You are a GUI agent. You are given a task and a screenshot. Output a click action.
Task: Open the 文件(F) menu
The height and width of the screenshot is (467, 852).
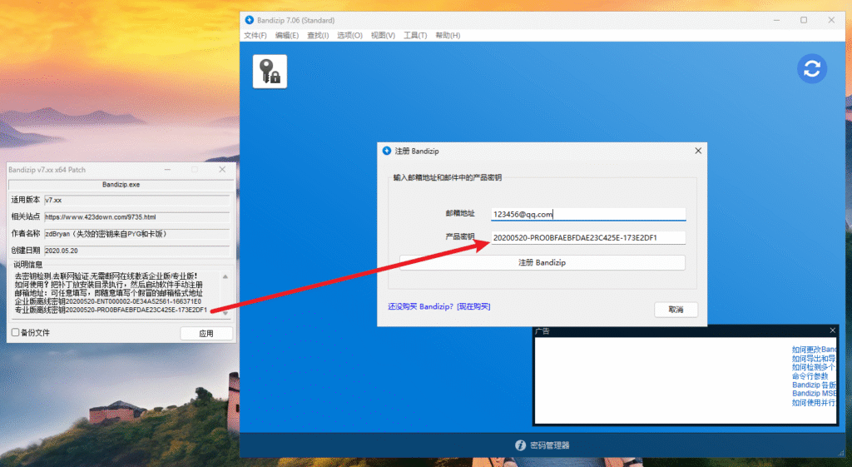point(255,35)
